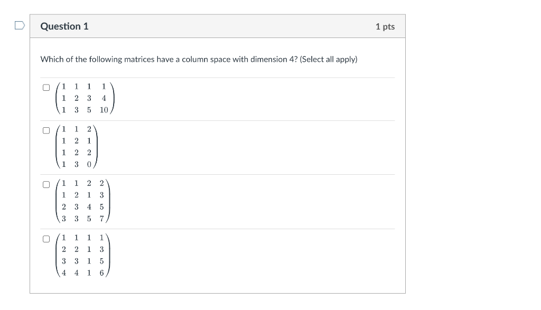541x310 pixels.
Task: Click the 1 pts label
Action: pos(385,26)
